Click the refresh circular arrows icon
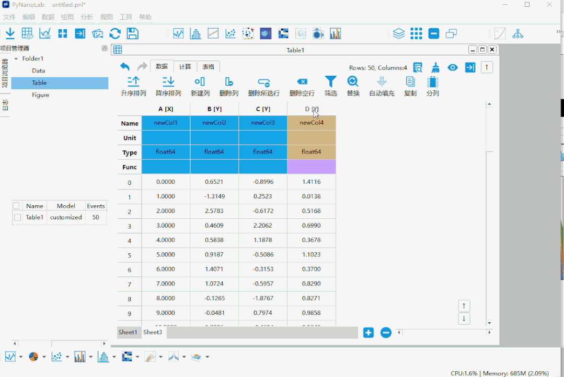Image resolution: width=564 pixels, height=377 pixels. click(115, 33)
